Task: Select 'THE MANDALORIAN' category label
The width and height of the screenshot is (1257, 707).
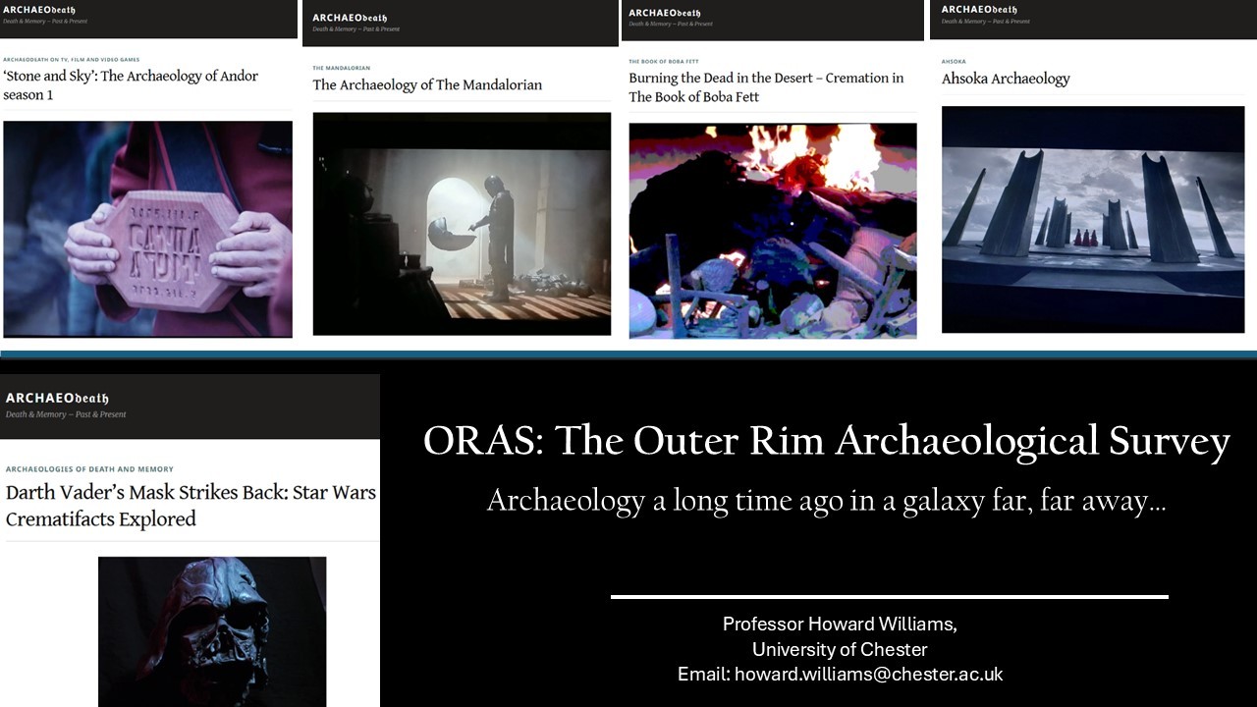Action: 342,68
